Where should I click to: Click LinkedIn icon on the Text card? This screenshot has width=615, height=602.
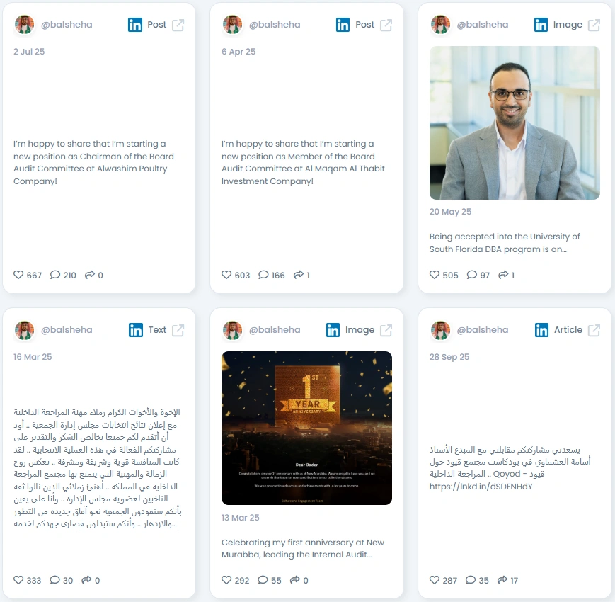(136, 330)
